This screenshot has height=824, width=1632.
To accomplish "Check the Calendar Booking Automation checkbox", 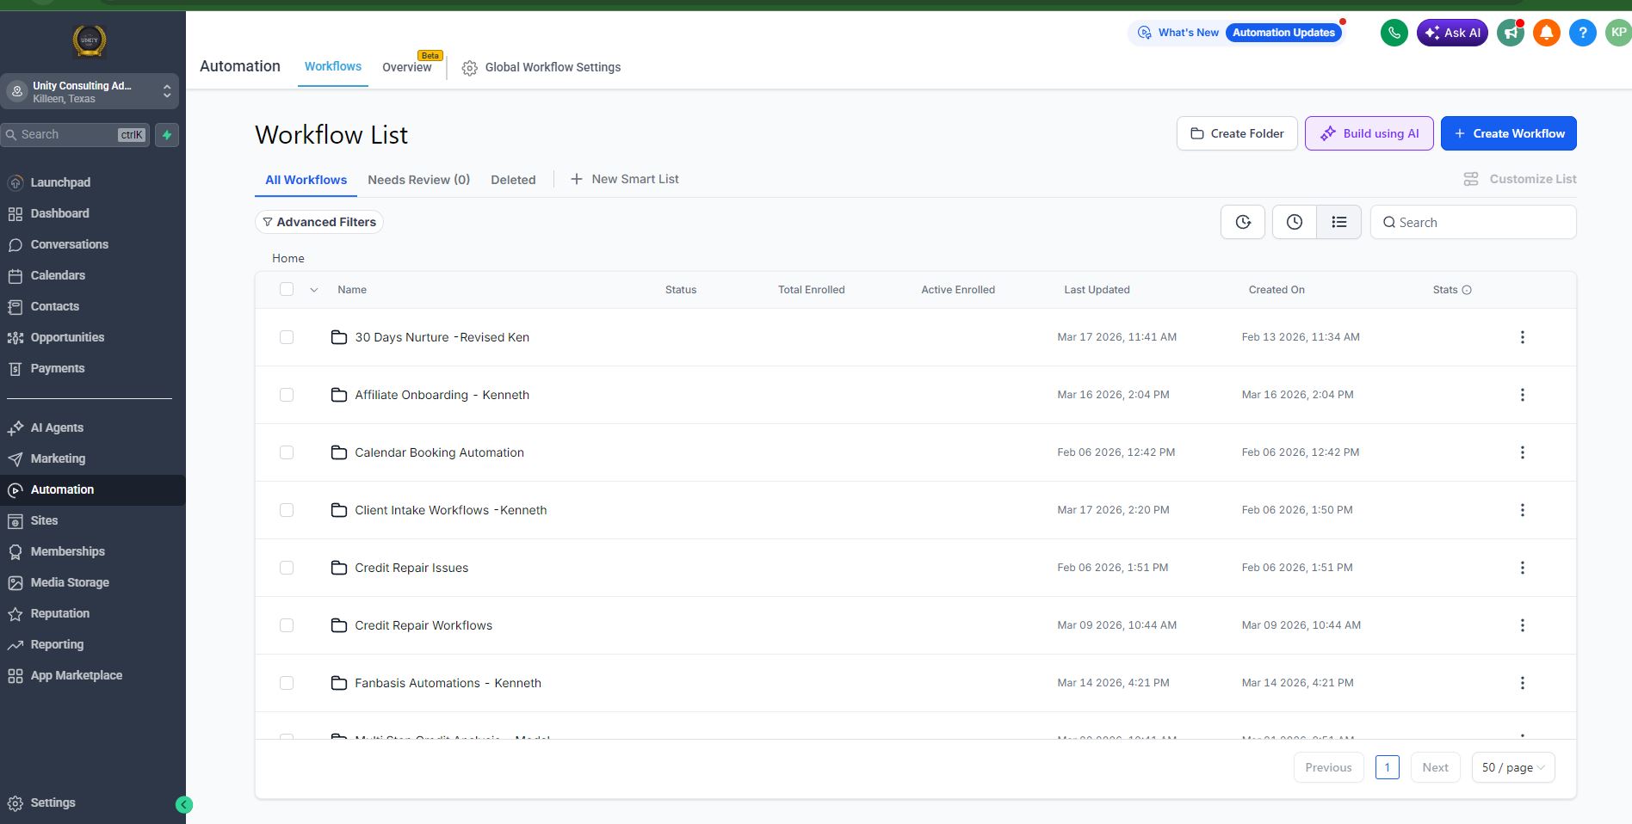I will (x=287, y=452).
